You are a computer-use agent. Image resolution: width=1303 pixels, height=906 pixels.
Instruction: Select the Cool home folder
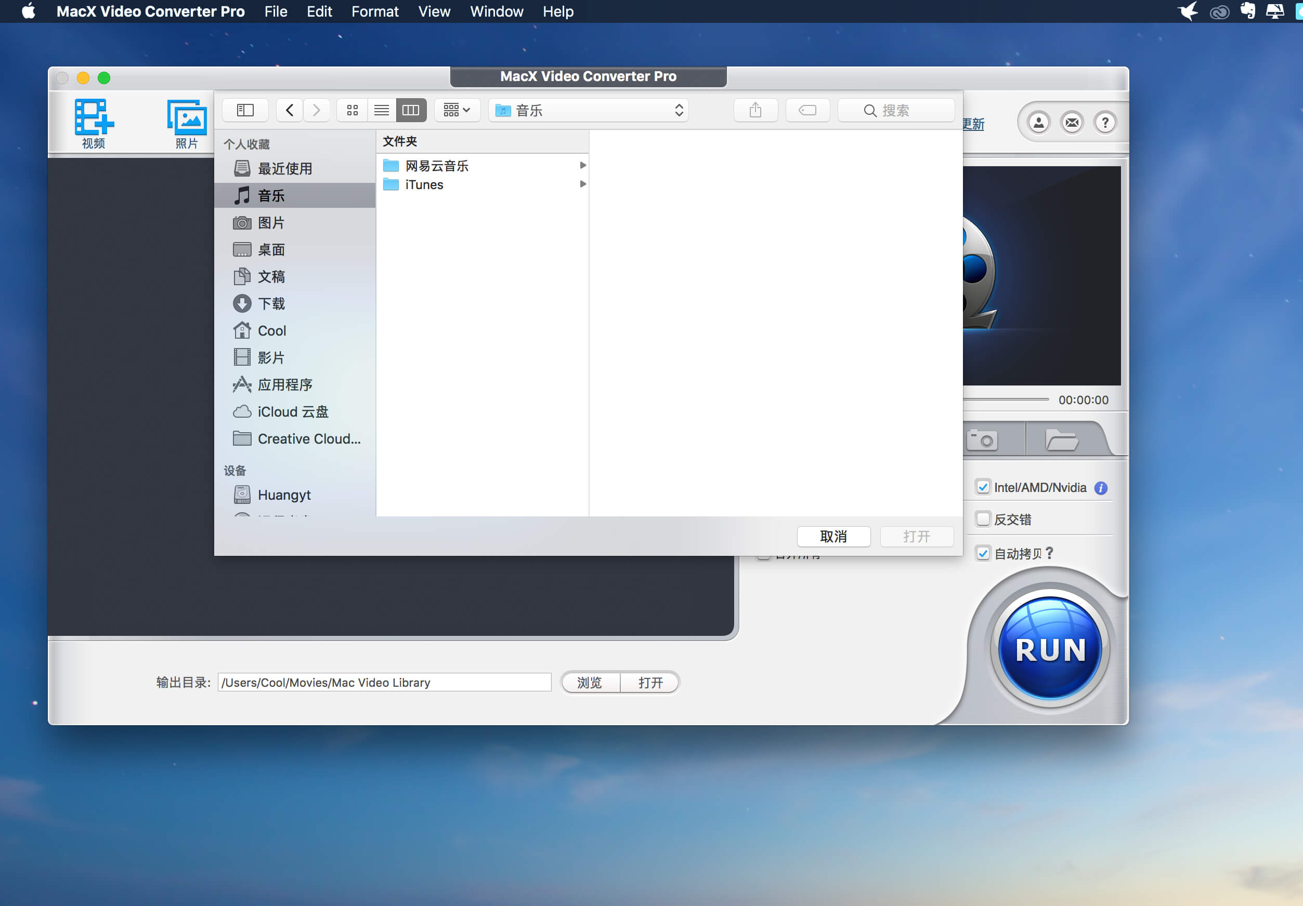[x=295, y=330]
